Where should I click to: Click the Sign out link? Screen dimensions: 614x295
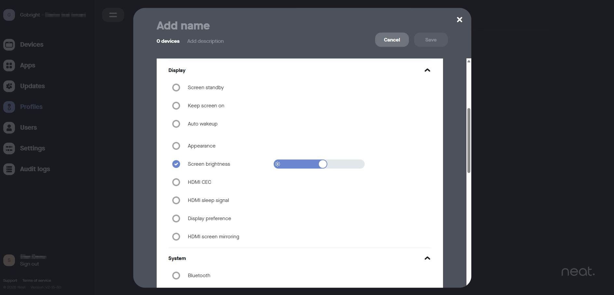pos(29,264)
